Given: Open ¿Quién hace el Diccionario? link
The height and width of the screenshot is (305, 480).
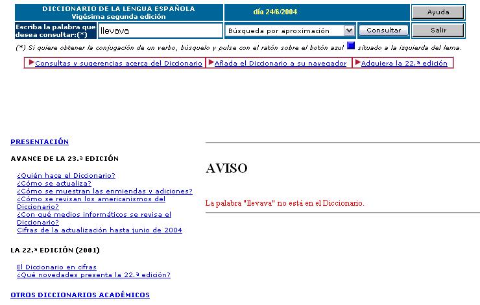Looking at the screenshot, I should tap(66, 175).
